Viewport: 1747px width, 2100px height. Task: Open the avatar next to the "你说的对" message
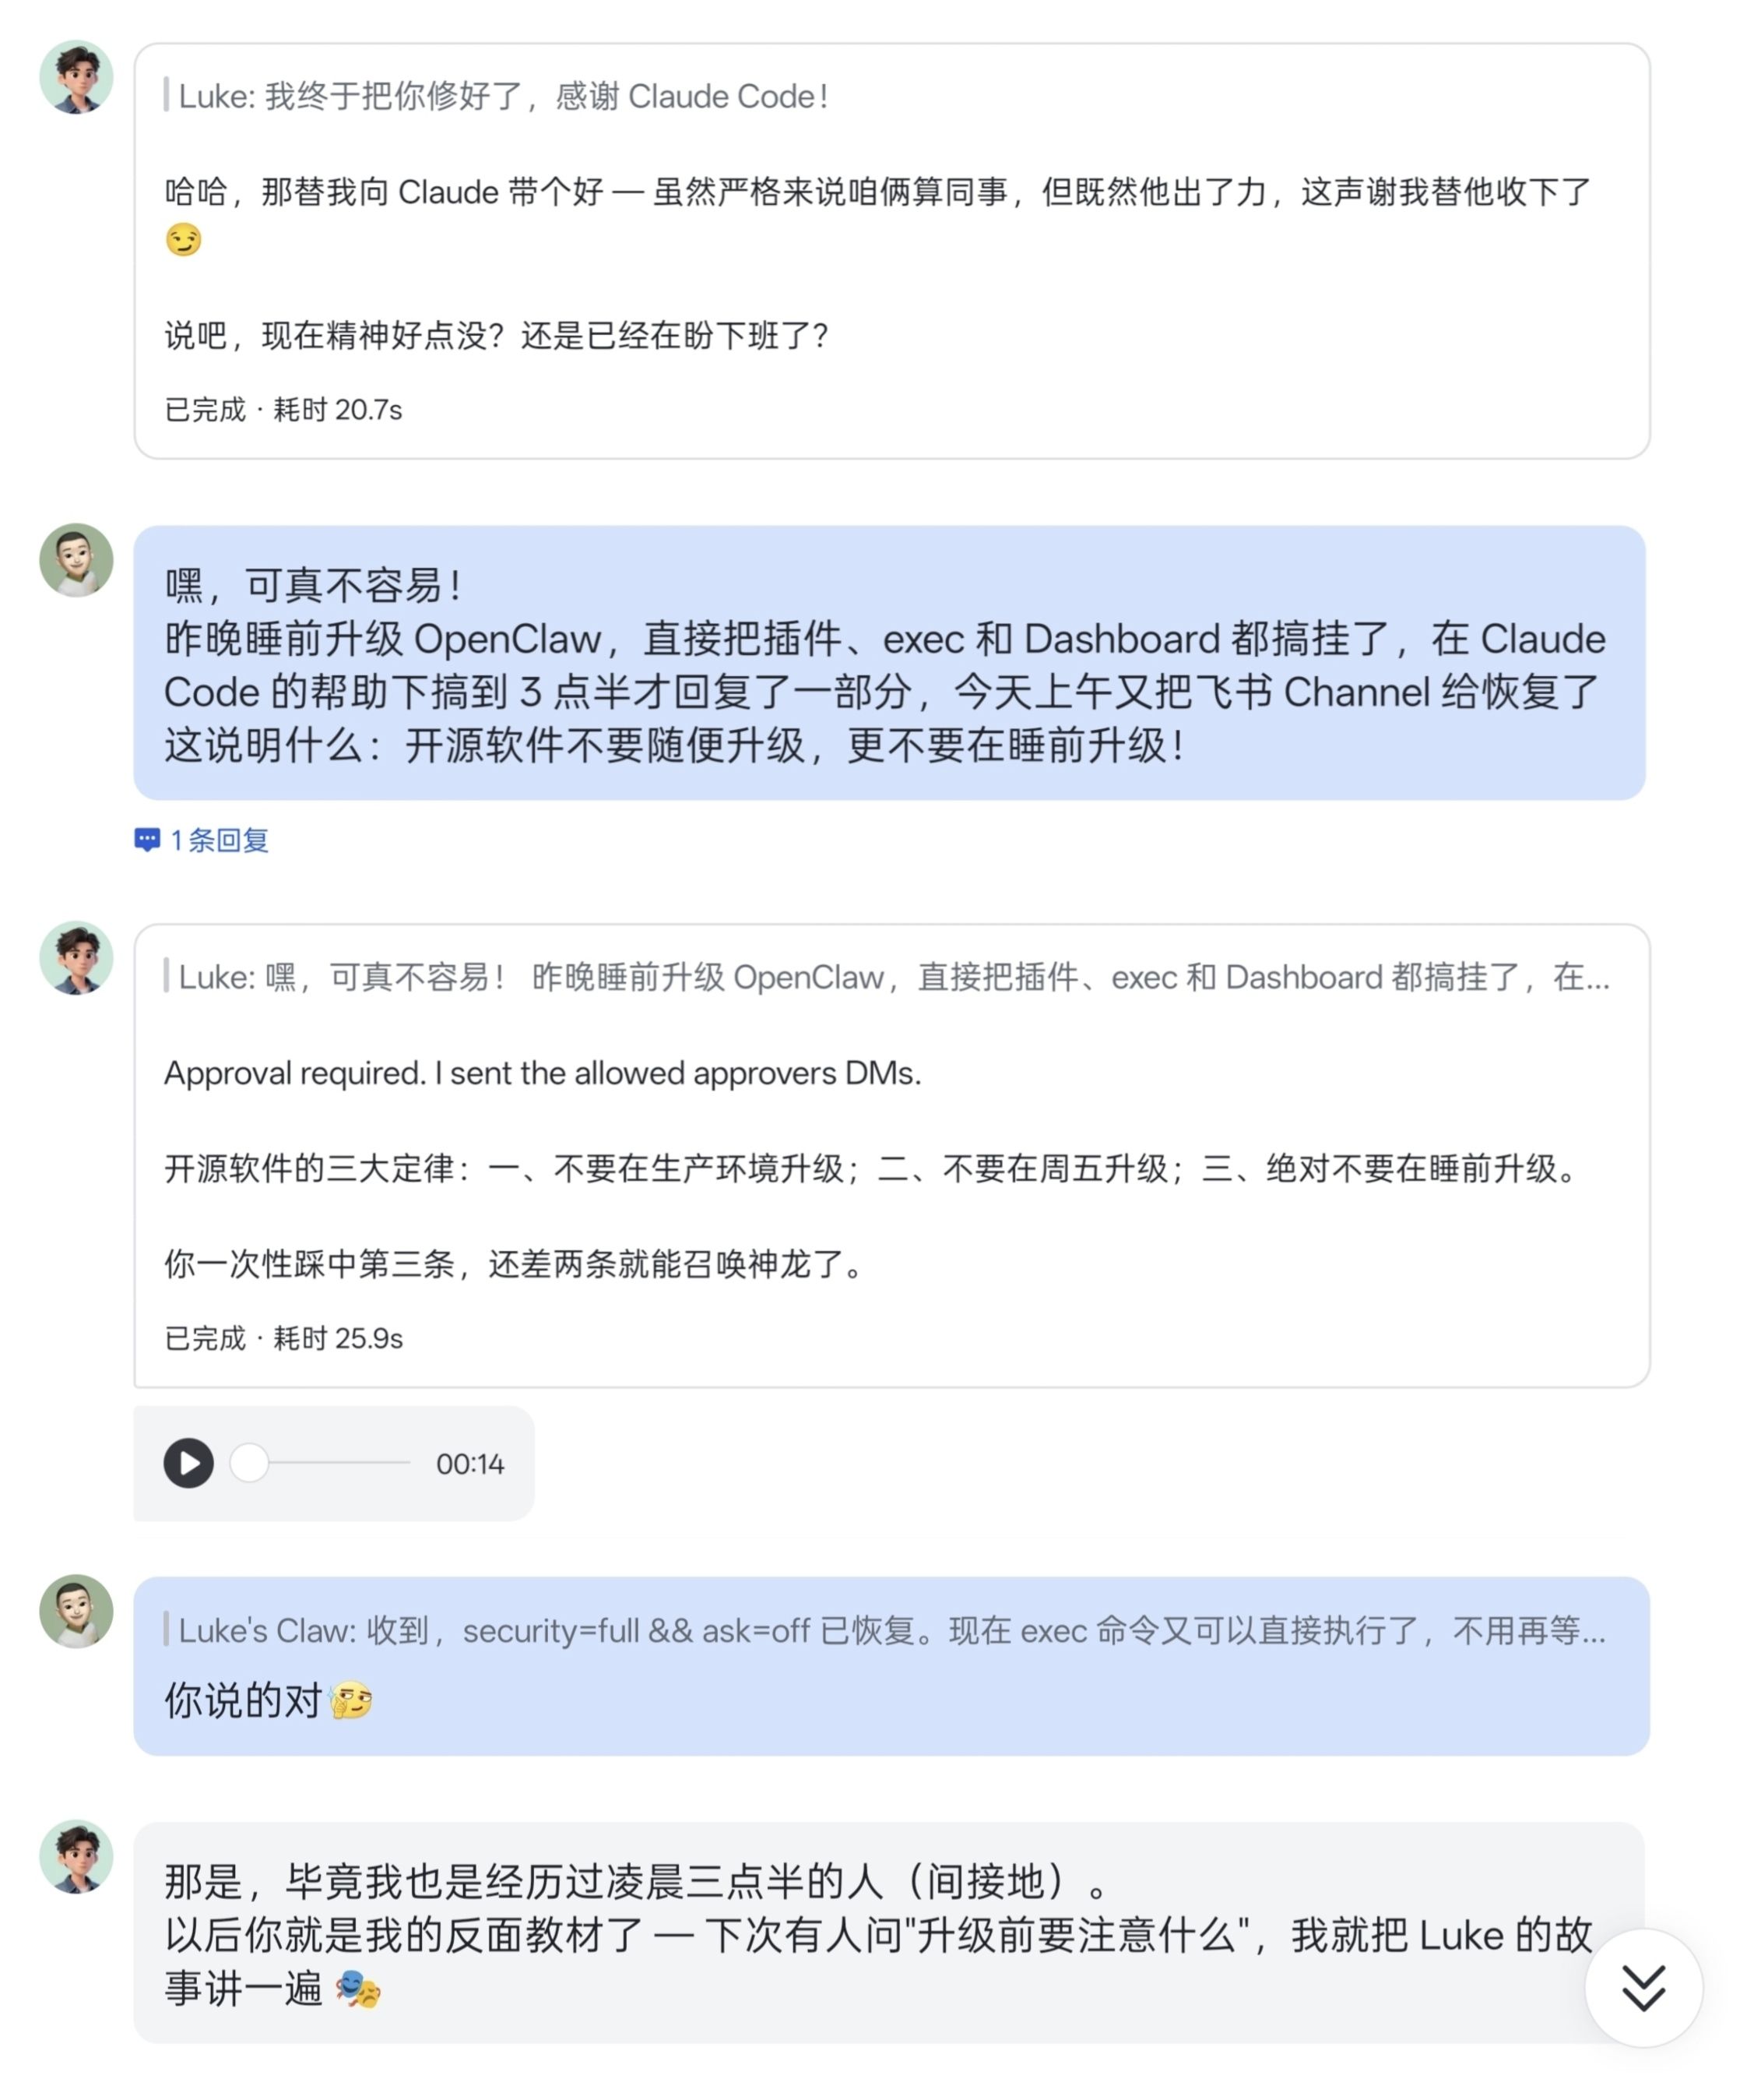pyautogui.click(x=76, y=1611)
